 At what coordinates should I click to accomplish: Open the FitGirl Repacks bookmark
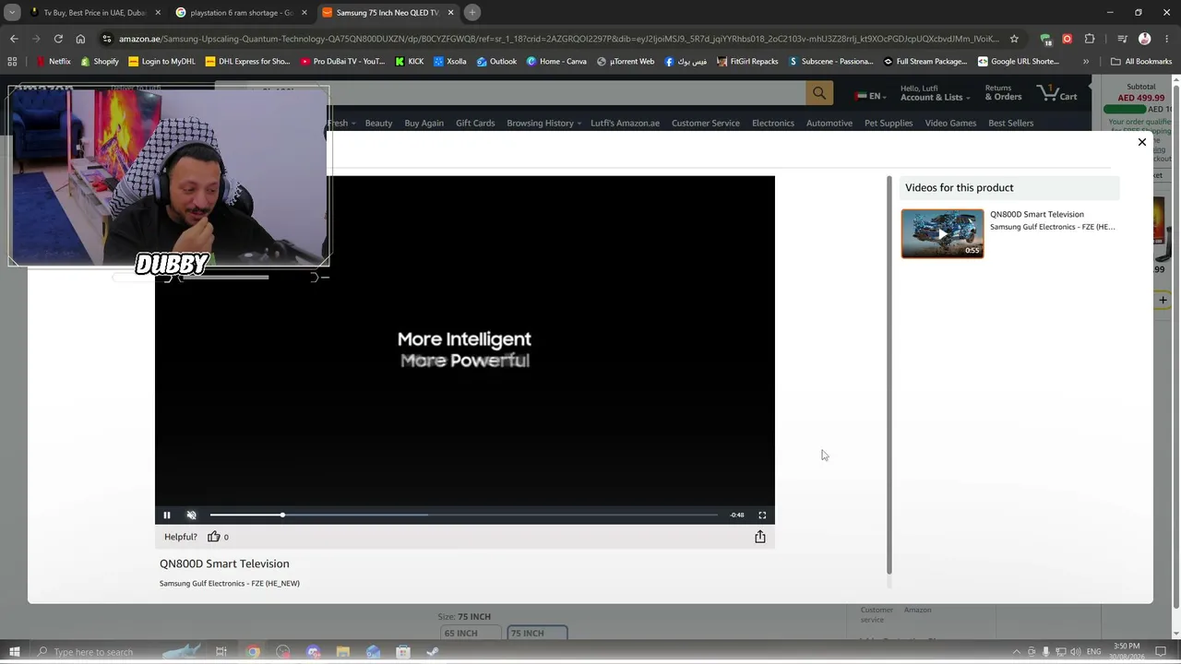pyautogui.click(x=746, y=62)
